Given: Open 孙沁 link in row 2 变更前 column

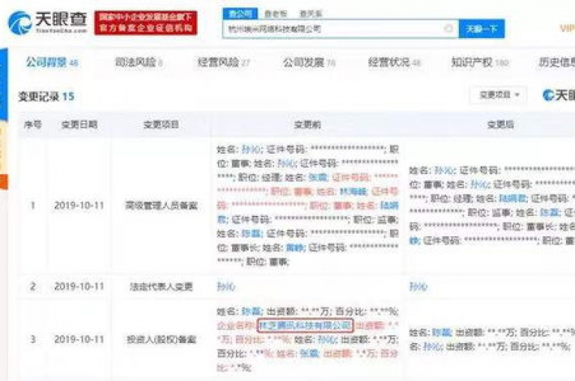Looking at the screenshot, I should point(226,287).
